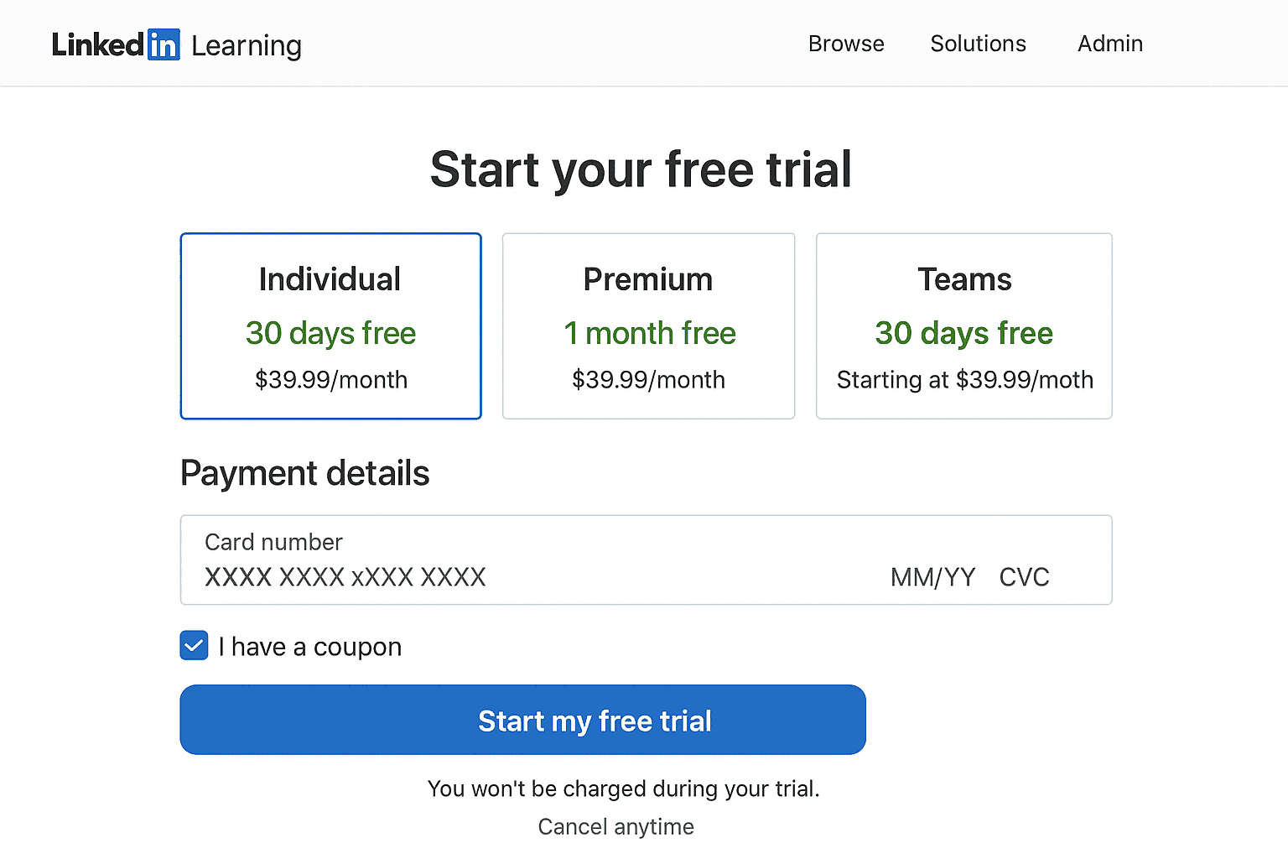
Task: Click the "Start your free trial" heading
Action: point(641,169)
